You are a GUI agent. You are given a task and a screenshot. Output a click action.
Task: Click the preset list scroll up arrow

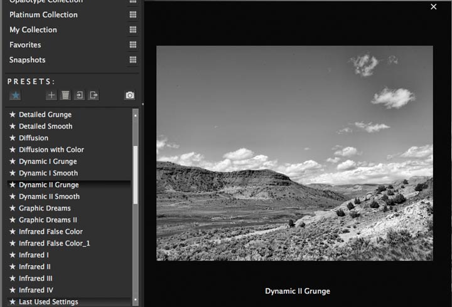(135, 115)
